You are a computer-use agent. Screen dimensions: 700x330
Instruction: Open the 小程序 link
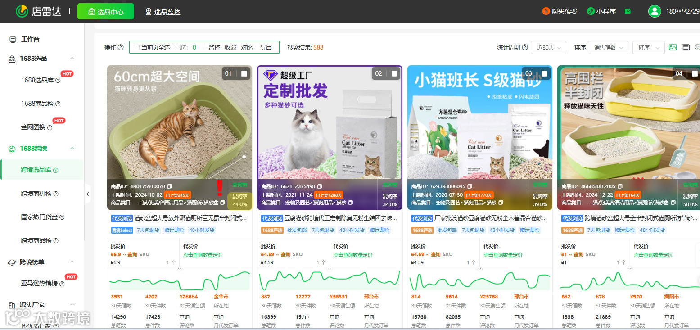coord(601,11)
